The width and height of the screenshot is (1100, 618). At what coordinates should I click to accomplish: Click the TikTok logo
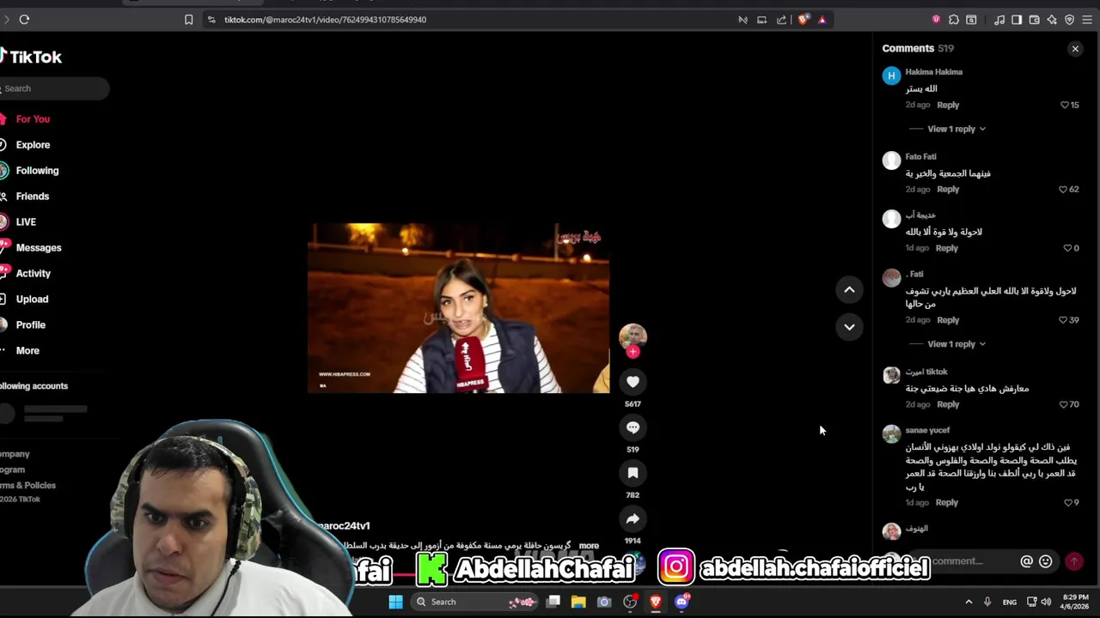(31, 57)
